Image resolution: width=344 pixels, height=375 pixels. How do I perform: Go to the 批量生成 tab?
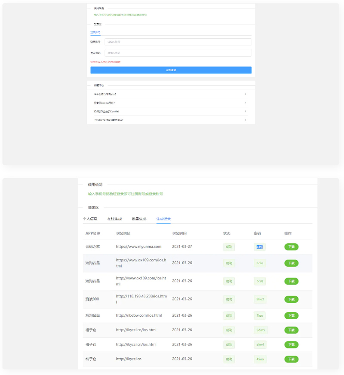click(139, 219)
